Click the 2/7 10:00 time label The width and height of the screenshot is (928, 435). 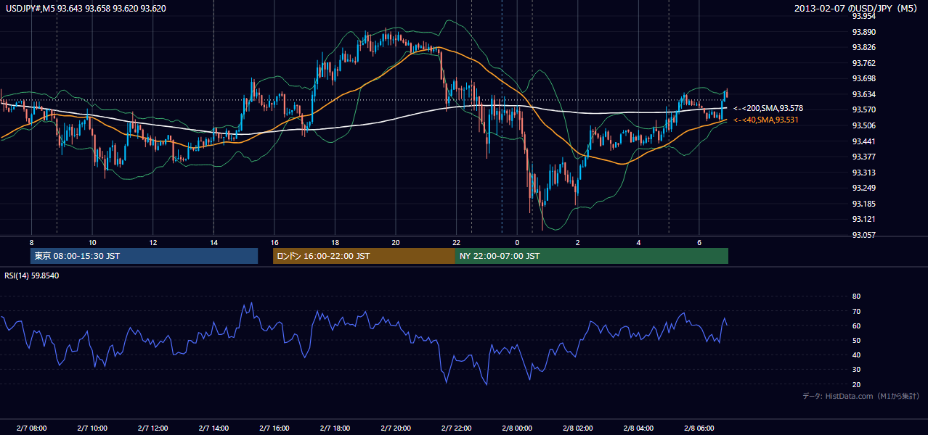coord(92,428)
